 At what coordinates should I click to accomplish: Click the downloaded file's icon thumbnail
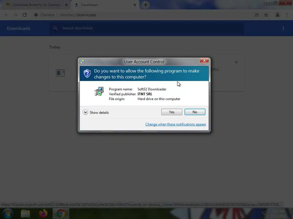tap(60, 73)
